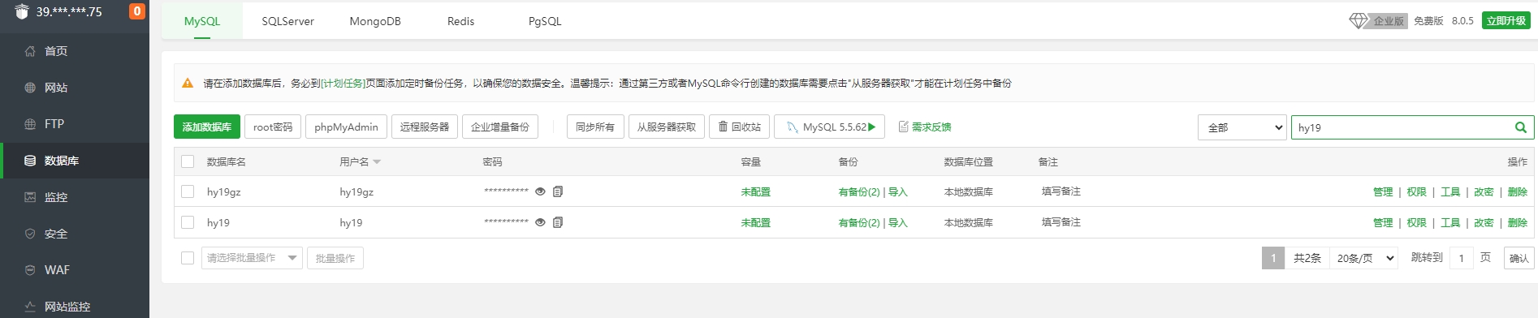Open 需求反馈 feedback link

pos(925,127)
